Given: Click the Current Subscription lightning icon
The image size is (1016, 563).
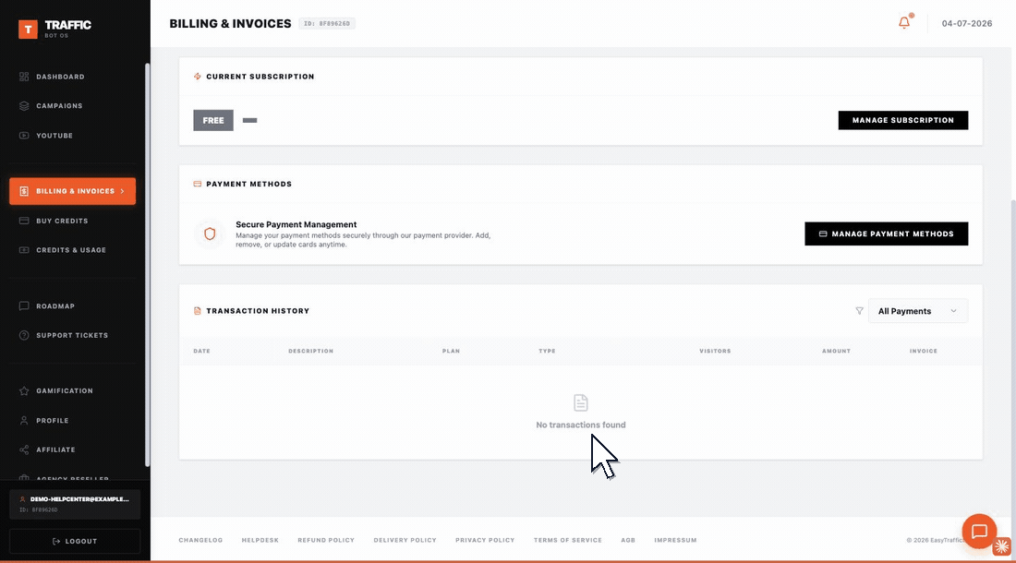Looking at the screenshot, I should (x=197, y=77).
